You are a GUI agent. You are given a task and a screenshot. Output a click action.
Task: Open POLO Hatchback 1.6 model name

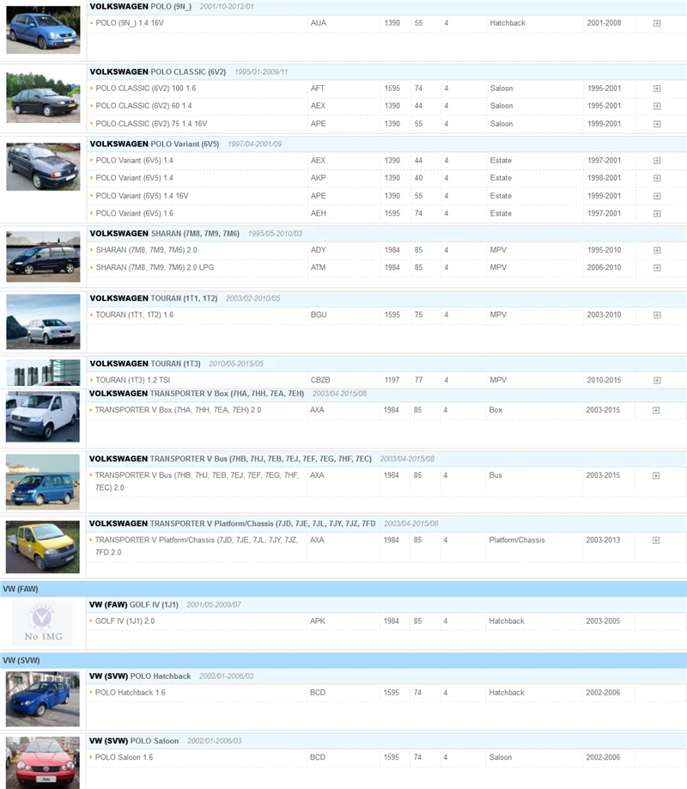tap(131, 693)
